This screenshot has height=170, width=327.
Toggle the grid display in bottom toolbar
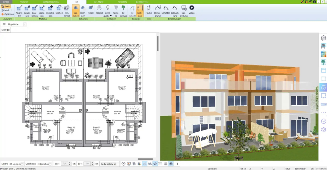click(166, 164)
